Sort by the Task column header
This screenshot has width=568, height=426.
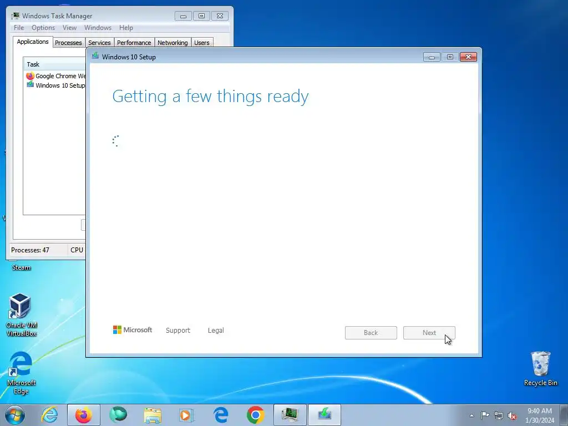(55, 64)
